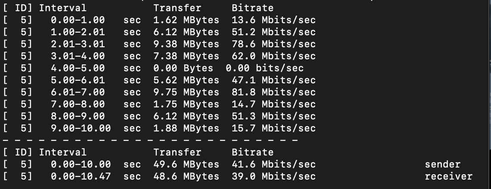The height and width of the screenshot is (189, 491).
Task: Click the 7.38 MBytes transfer value
Action: (x=186, y=56)
